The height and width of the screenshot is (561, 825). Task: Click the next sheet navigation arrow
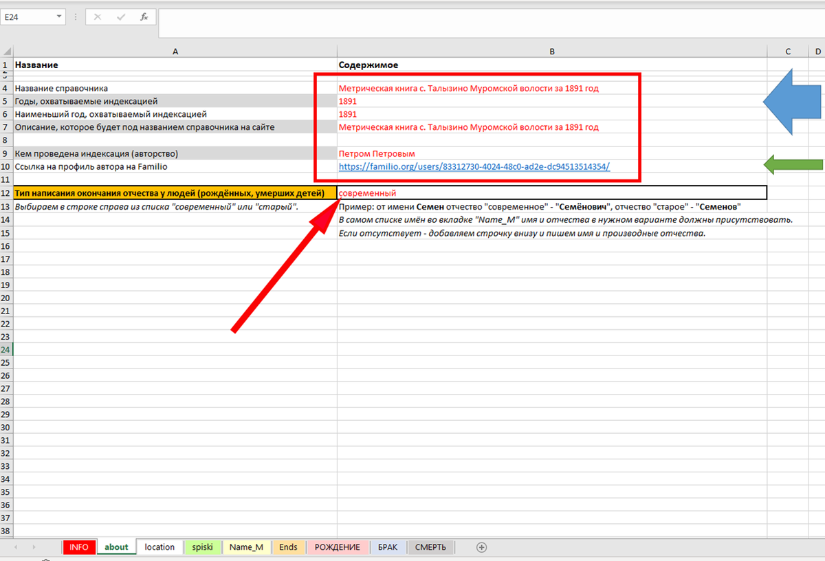point(34,547)
